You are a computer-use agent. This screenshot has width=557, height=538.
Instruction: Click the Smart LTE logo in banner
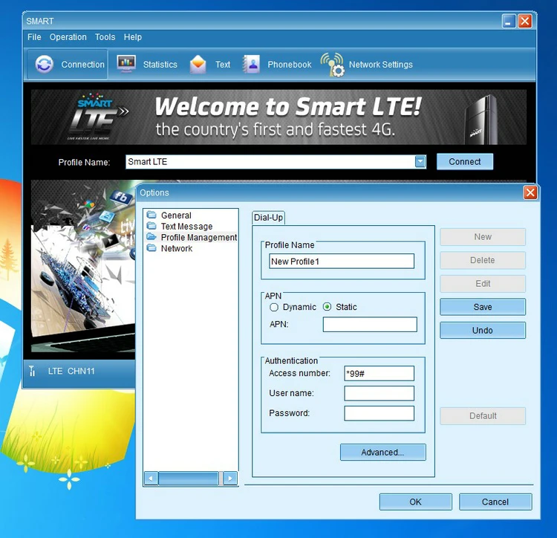click(x=97, y=117)
